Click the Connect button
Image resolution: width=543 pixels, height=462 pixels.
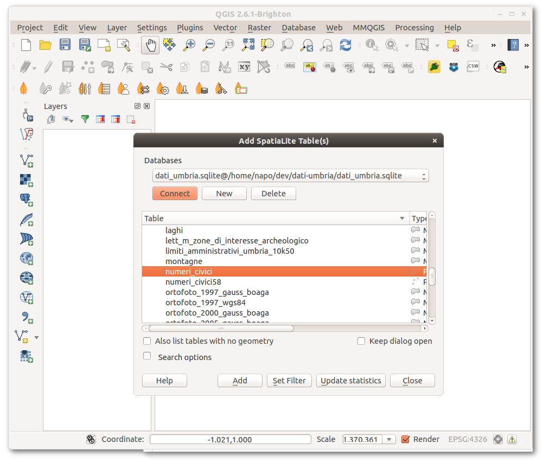(175, 194)
